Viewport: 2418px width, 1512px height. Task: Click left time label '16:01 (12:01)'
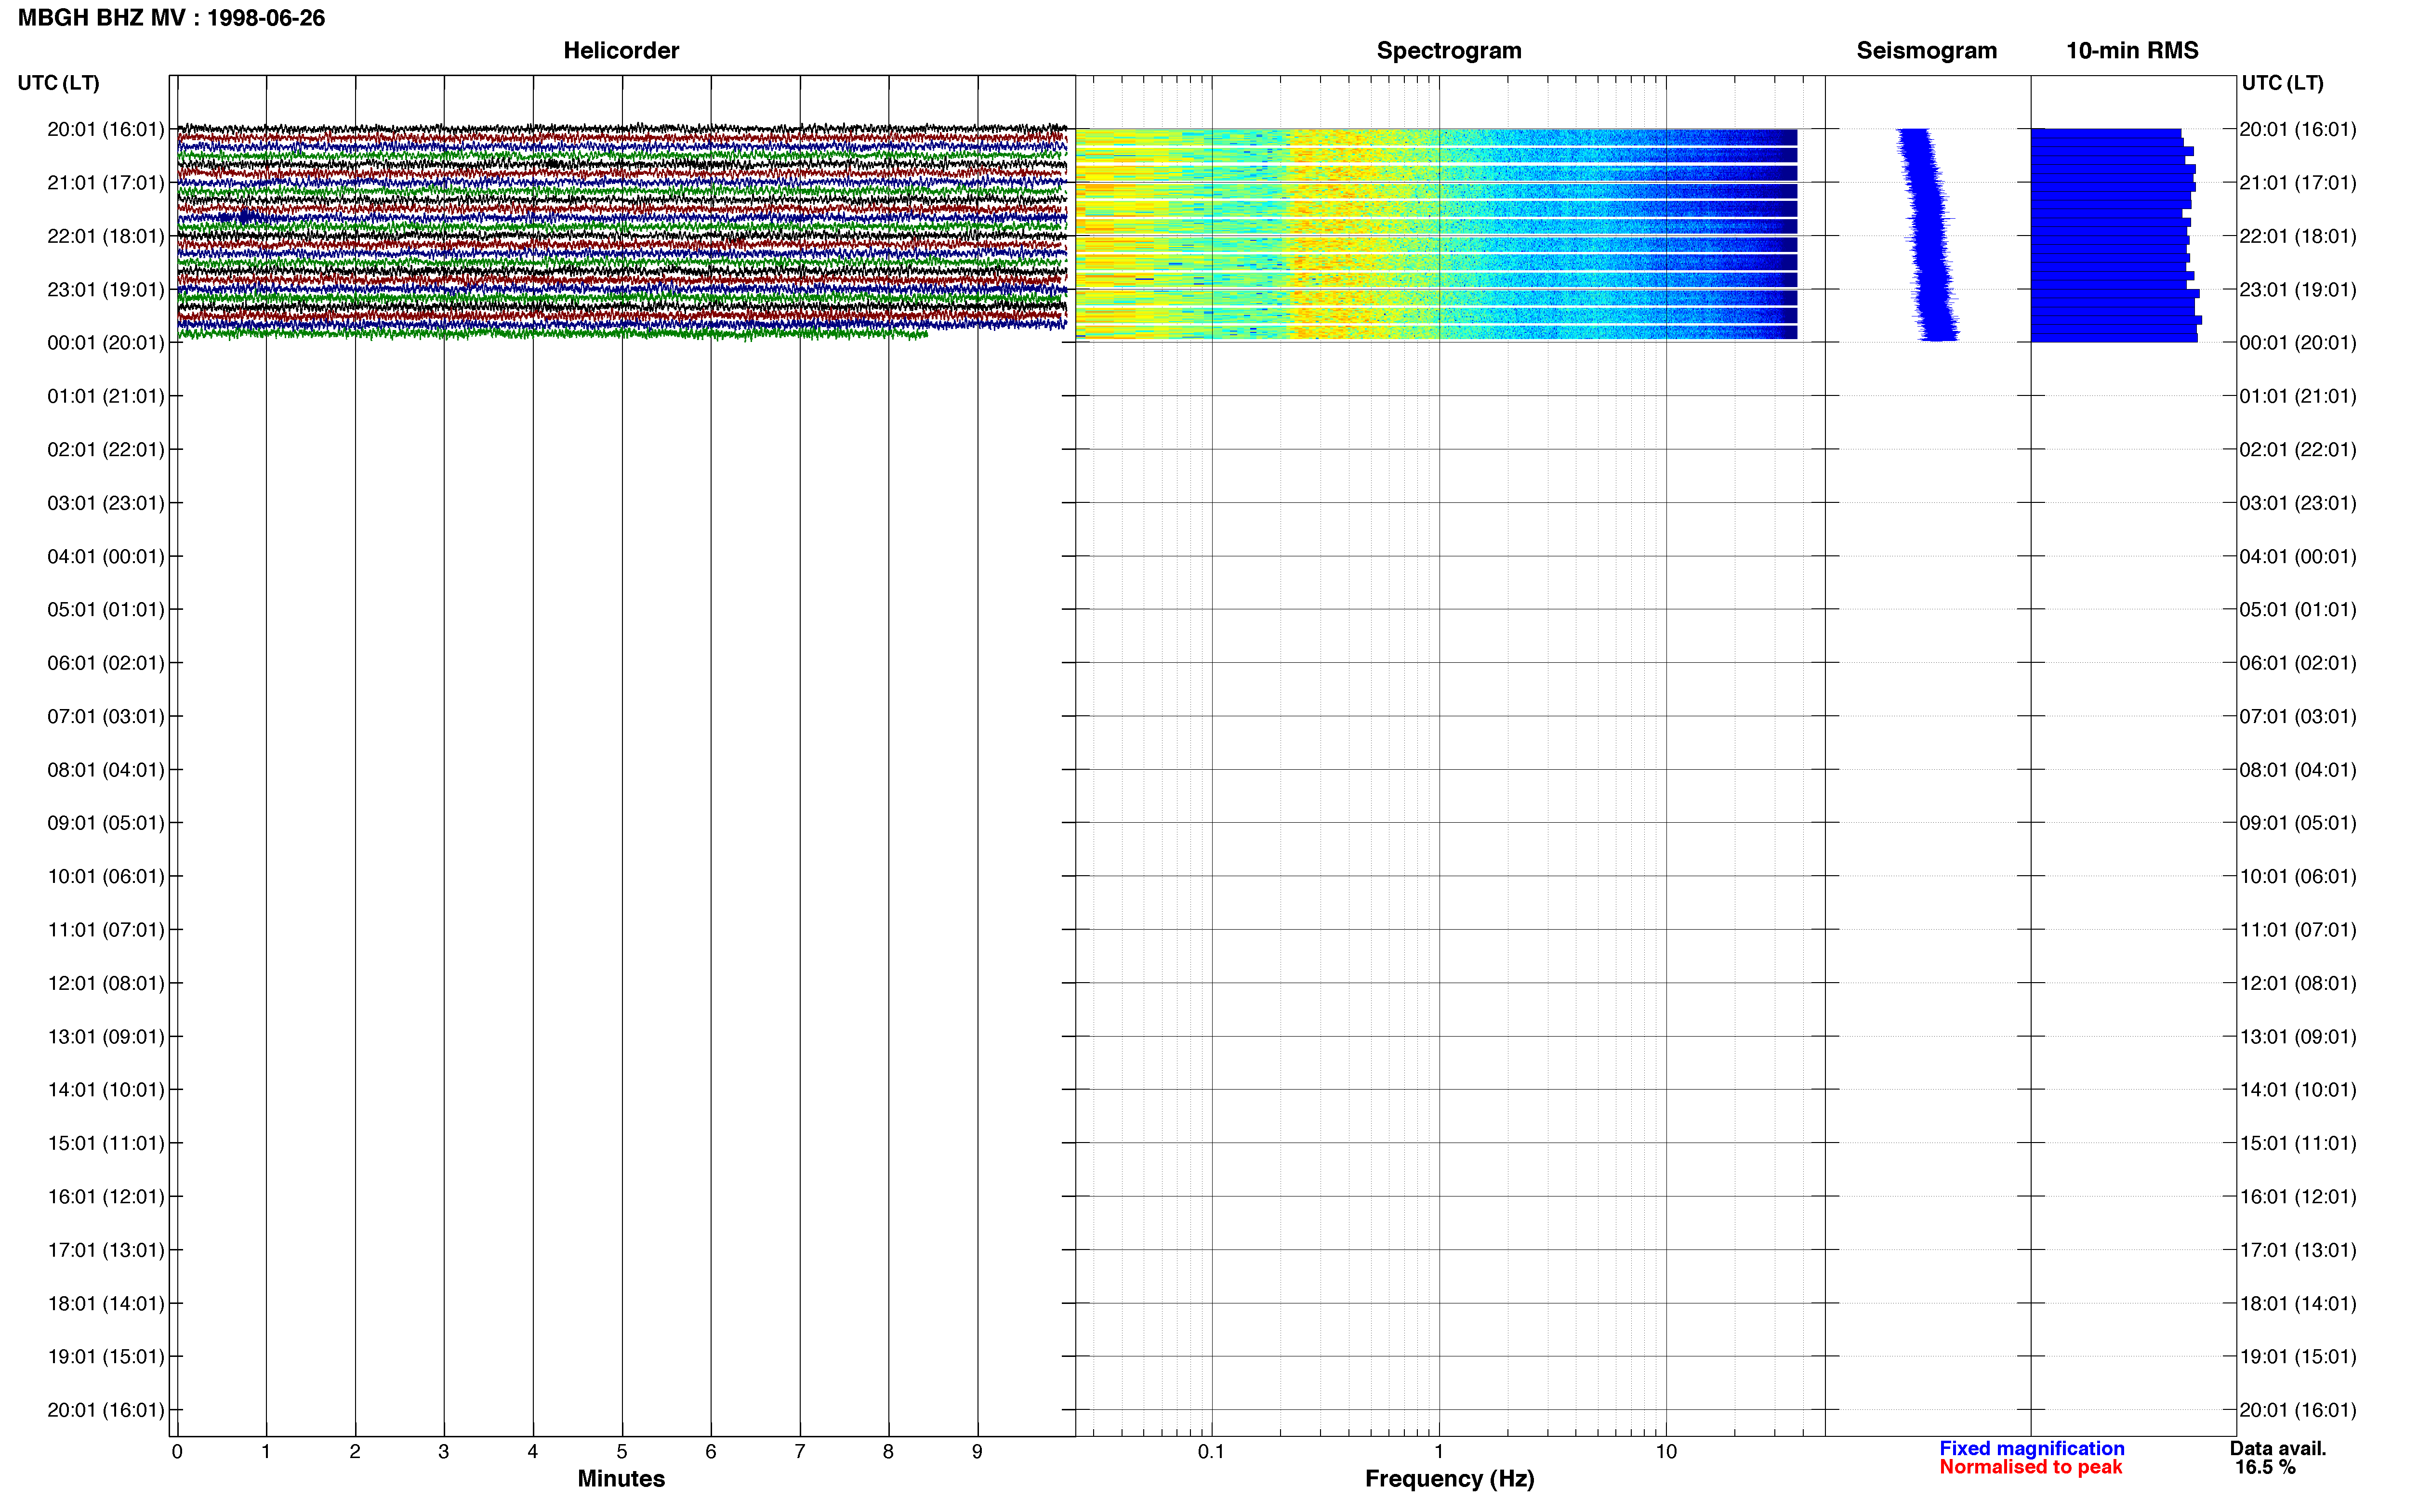click(x=106, y=1196)
